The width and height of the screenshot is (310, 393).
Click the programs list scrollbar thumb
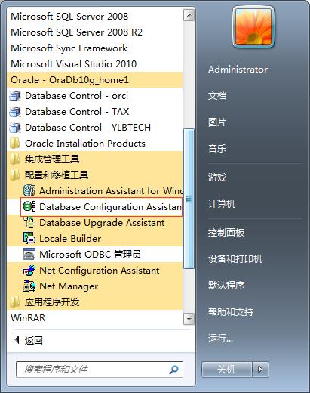(x=189, y=199)
